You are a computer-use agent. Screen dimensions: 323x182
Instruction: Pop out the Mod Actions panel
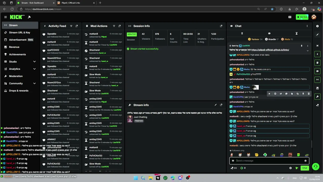tap(119, 26)
